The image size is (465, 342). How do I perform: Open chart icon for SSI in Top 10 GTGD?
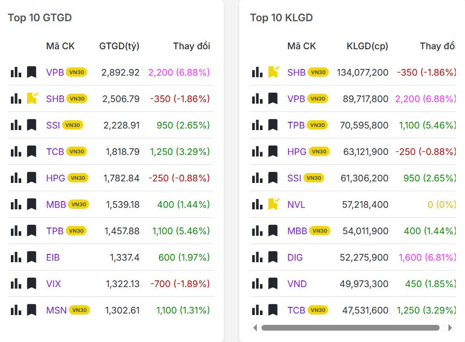tap(16, 125)
